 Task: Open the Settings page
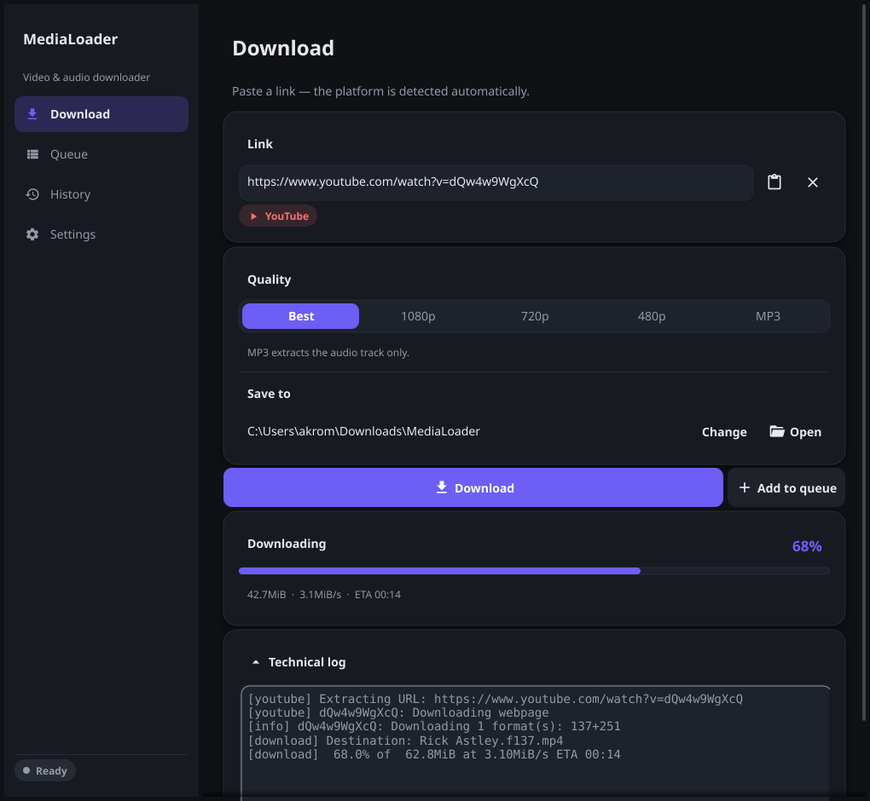(101, 234)
